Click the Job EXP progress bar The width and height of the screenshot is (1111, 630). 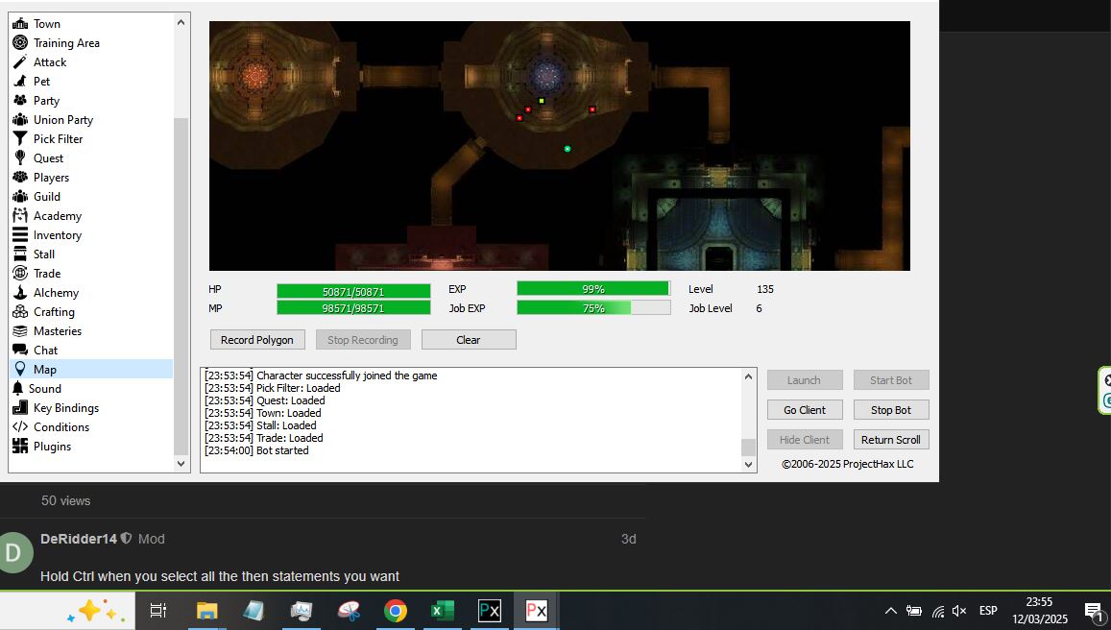click(593, 308)
